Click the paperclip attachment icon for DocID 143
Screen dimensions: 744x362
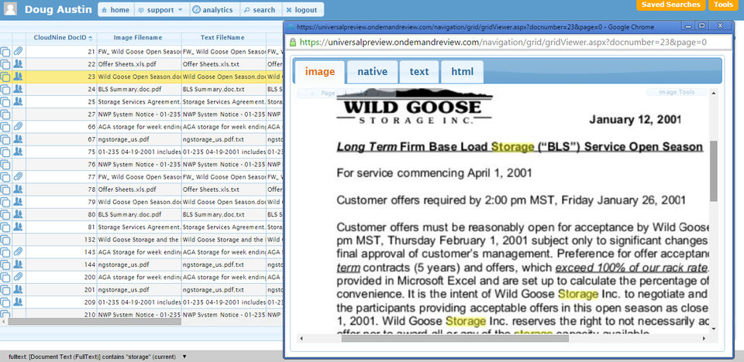click(x=18, y=251)
